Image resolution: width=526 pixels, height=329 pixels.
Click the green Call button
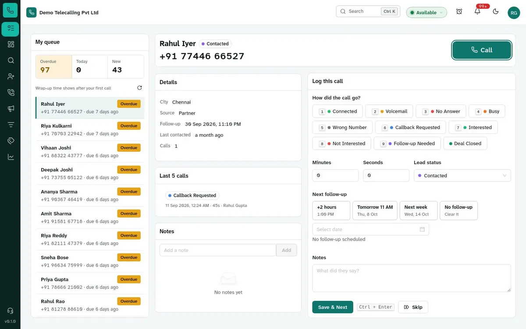(x=482, y=50)
